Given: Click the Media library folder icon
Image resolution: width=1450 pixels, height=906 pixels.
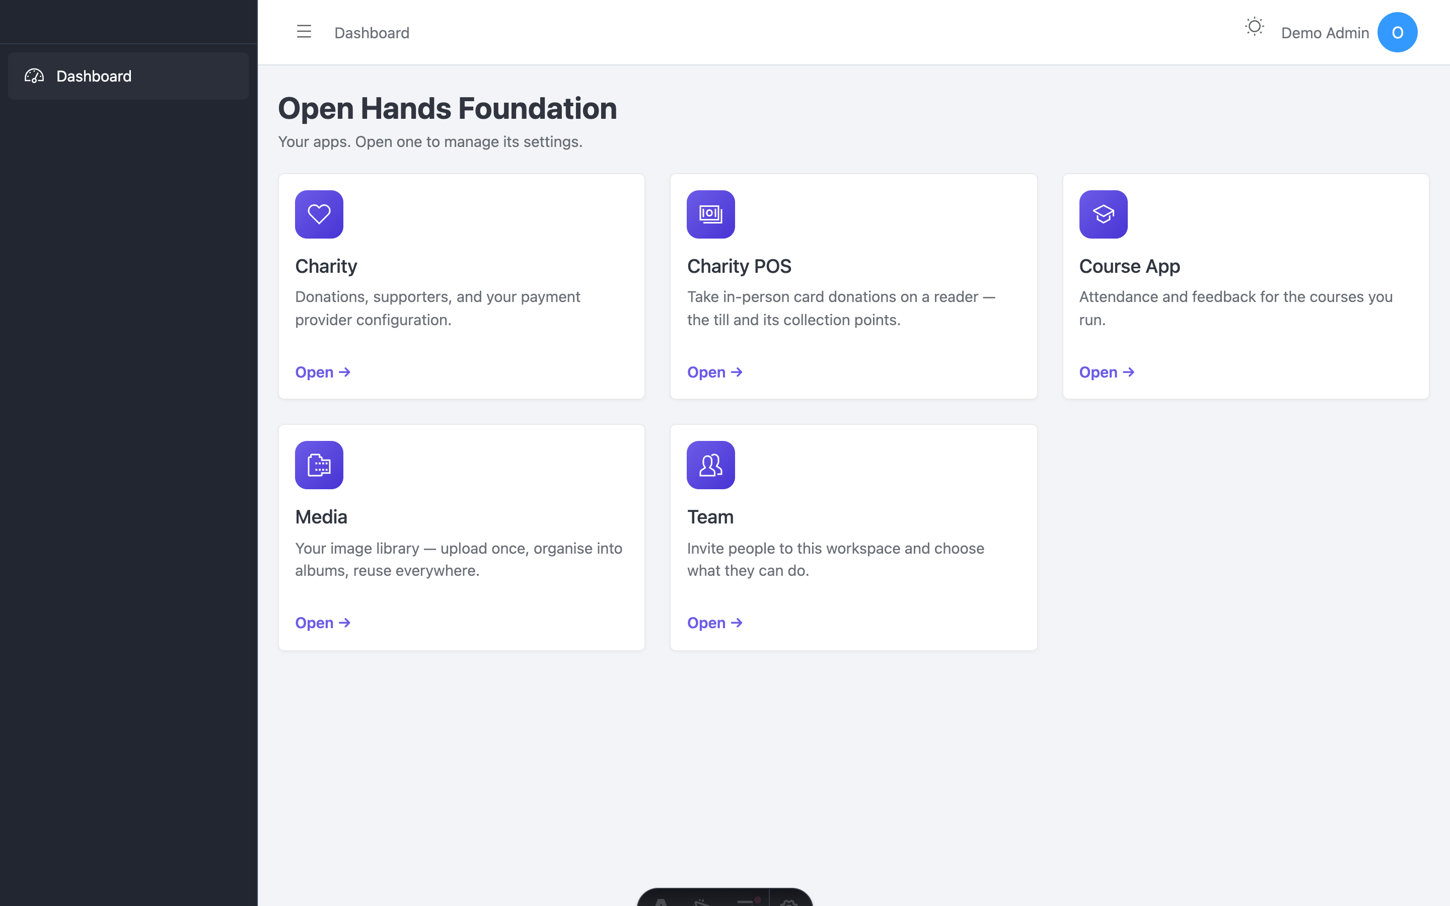Looking at the screenshot, I should [319, 465].
